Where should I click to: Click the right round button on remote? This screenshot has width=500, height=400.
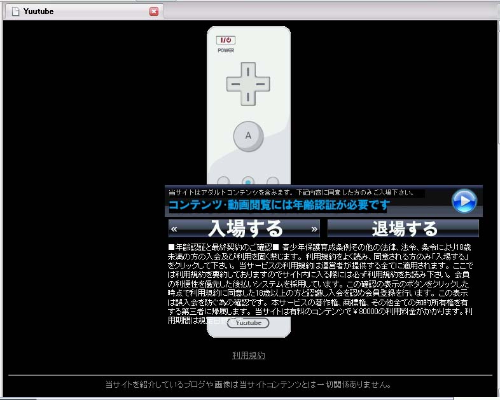pyautogui.click(x=273, y=181)
